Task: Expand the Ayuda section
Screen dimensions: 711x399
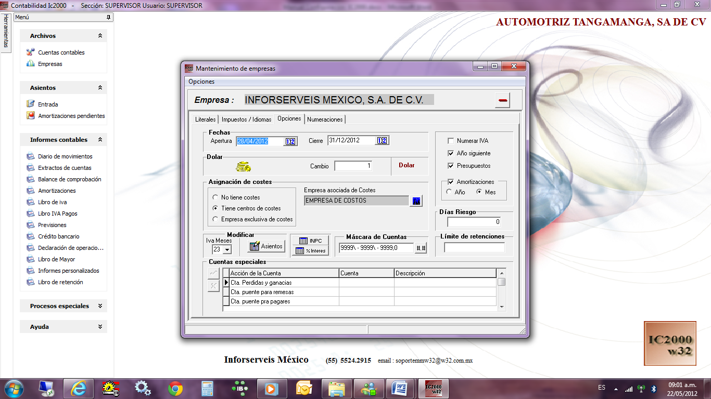Action: pyautogui.click(x=100, y=327)
